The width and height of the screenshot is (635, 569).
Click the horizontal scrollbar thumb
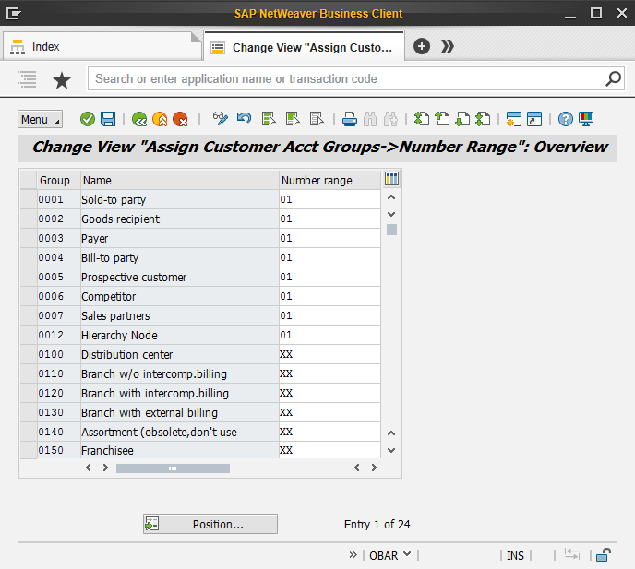tap(173, 468)
